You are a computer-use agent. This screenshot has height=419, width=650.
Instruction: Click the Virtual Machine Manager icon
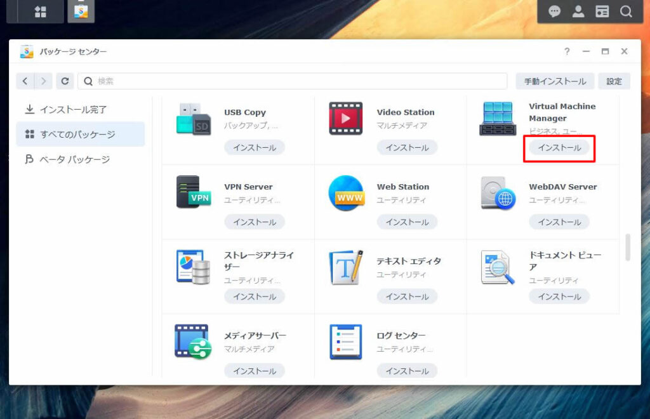[x=498, y=119]
